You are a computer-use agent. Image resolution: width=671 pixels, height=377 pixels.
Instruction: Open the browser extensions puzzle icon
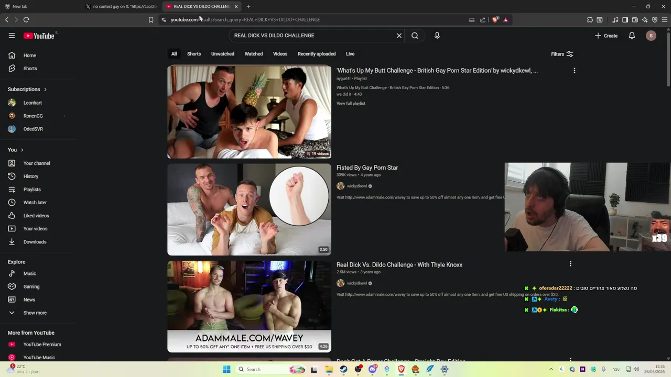tap(590, 19)
